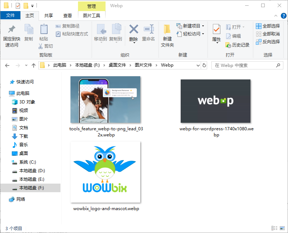This screenshot has height=233, width=288.
Task: Switch to the Share (共享) tab
Action: point(49,16)
